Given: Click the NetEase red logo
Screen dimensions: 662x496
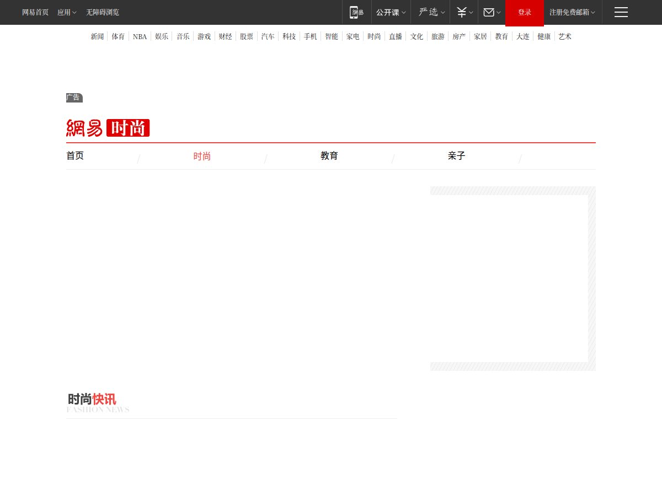Looking at the screenshot, I should click(84, 128).
